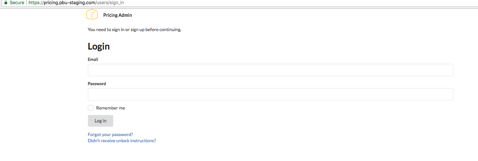The image size is (478, 161).
Task: Click the /users/sign_in path in the URL
Action: [110, 3]
